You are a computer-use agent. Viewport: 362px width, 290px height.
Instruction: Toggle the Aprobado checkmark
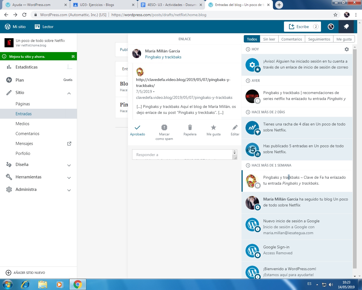137,128
